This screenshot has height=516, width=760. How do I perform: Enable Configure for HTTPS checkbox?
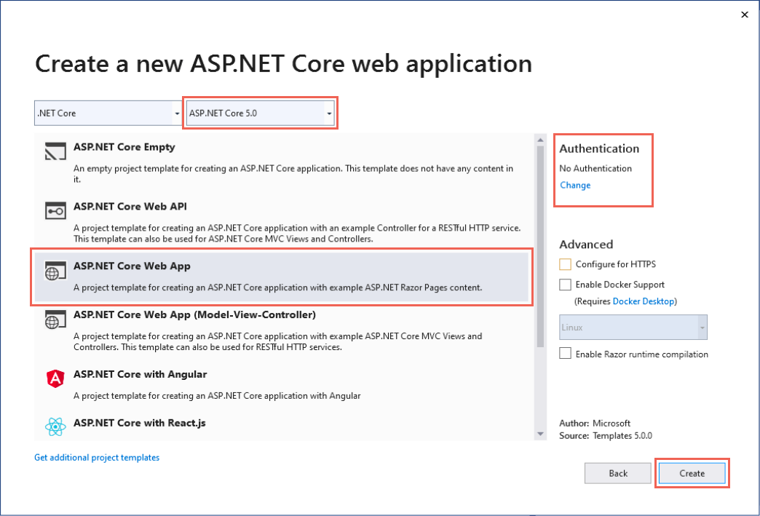click(565, 264)
